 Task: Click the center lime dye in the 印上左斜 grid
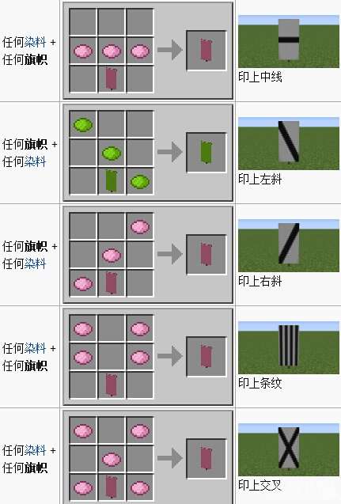[x=112, y=153]
